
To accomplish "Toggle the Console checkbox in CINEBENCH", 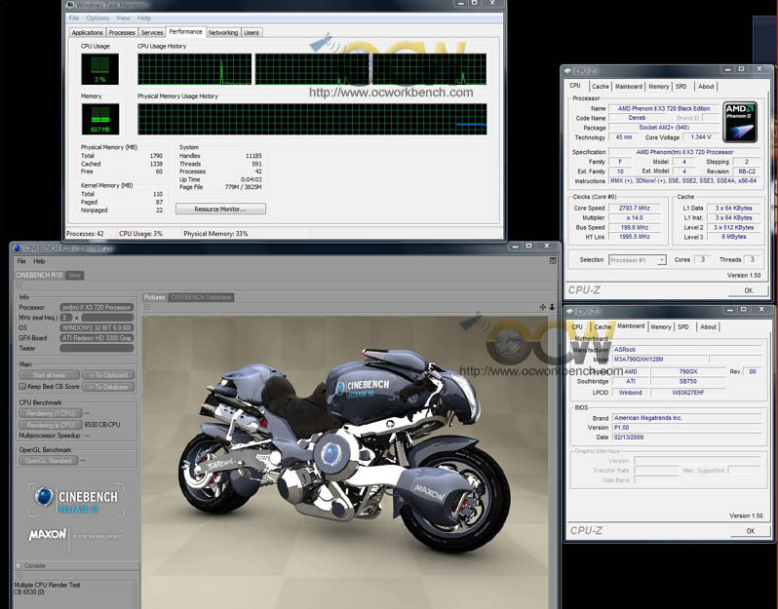I will point(19,565).
